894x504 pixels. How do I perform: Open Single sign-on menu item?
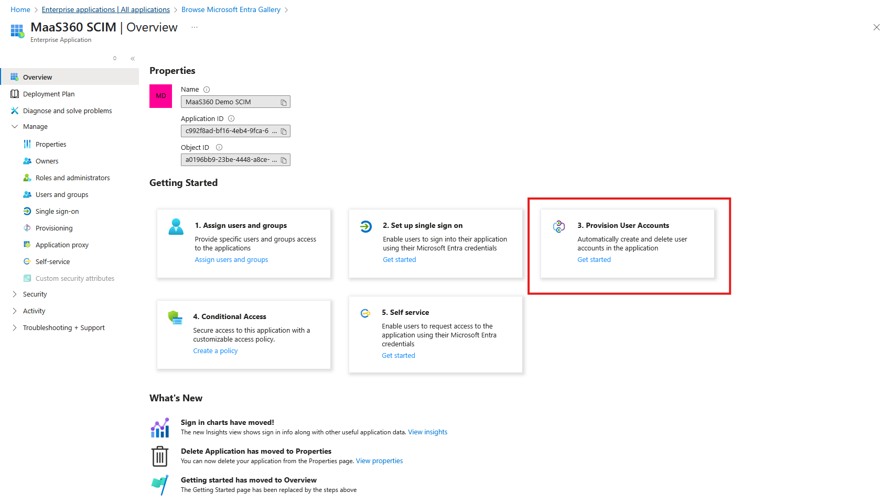(x=57, y=212)
